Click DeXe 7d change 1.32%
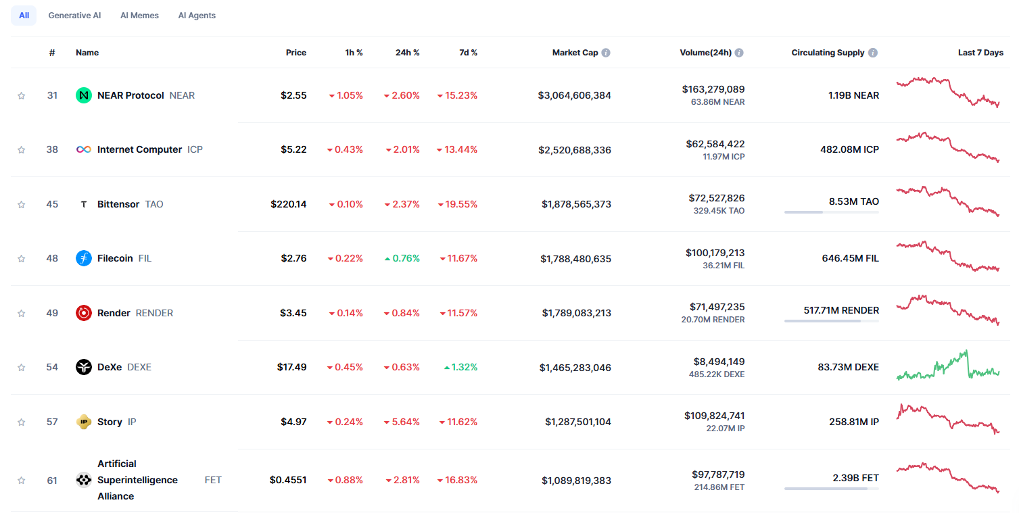The height and width of the screenshot is (513, 1019). 460,367
